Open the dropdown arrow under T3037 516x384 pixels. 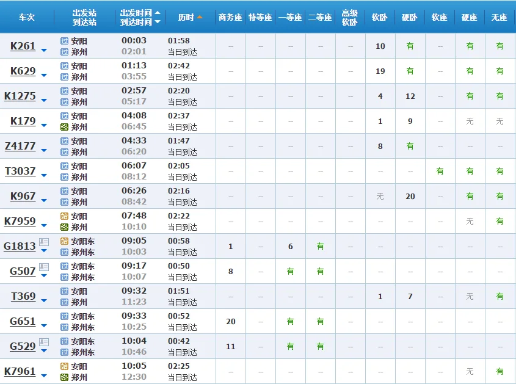click(43, 174)
